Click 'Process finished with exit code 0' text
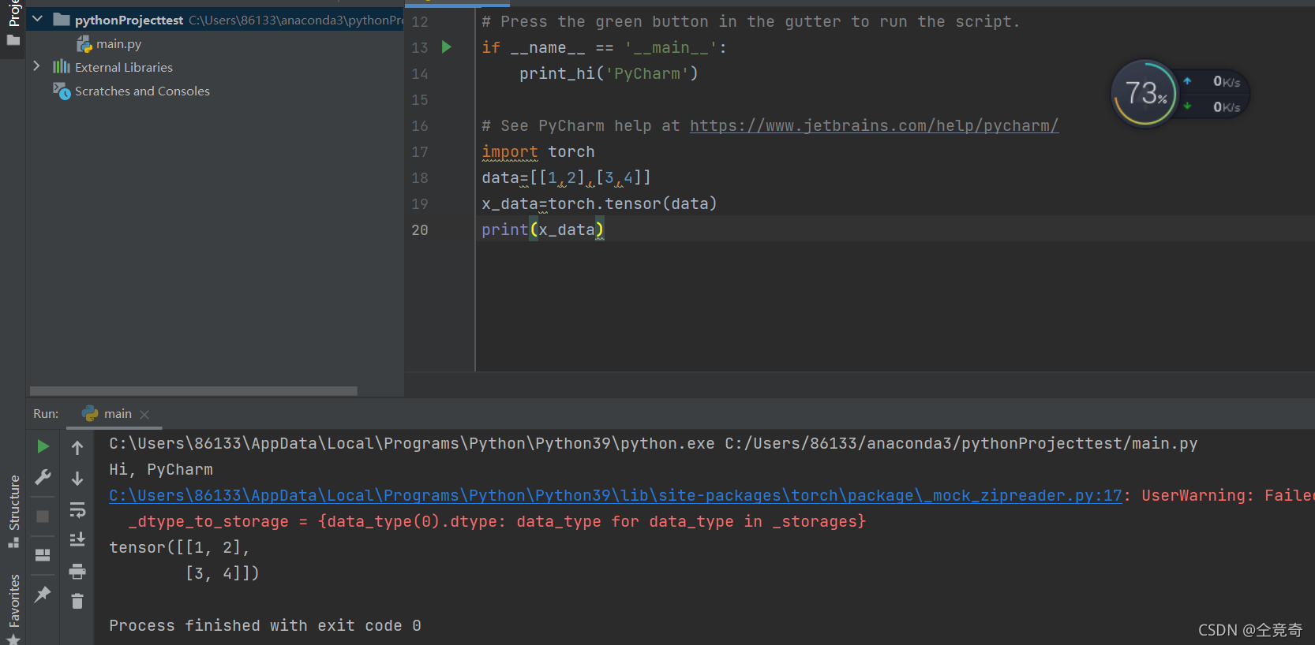This screenshot has width=1315, height=645. point(265,626)
